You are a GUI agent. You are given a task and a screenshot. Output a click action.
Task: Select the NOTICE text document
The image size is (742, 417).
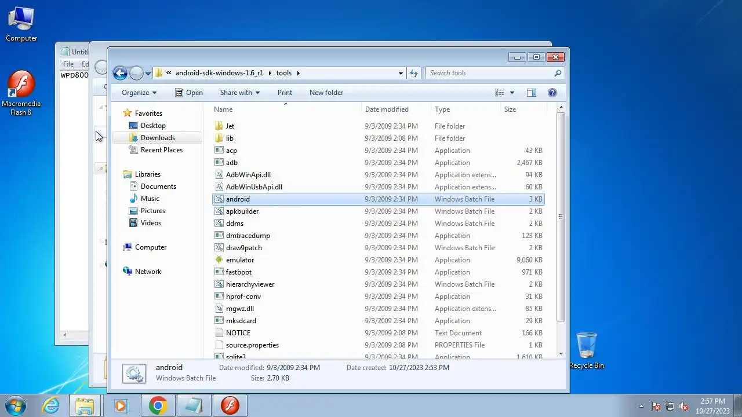coord(379,333)
